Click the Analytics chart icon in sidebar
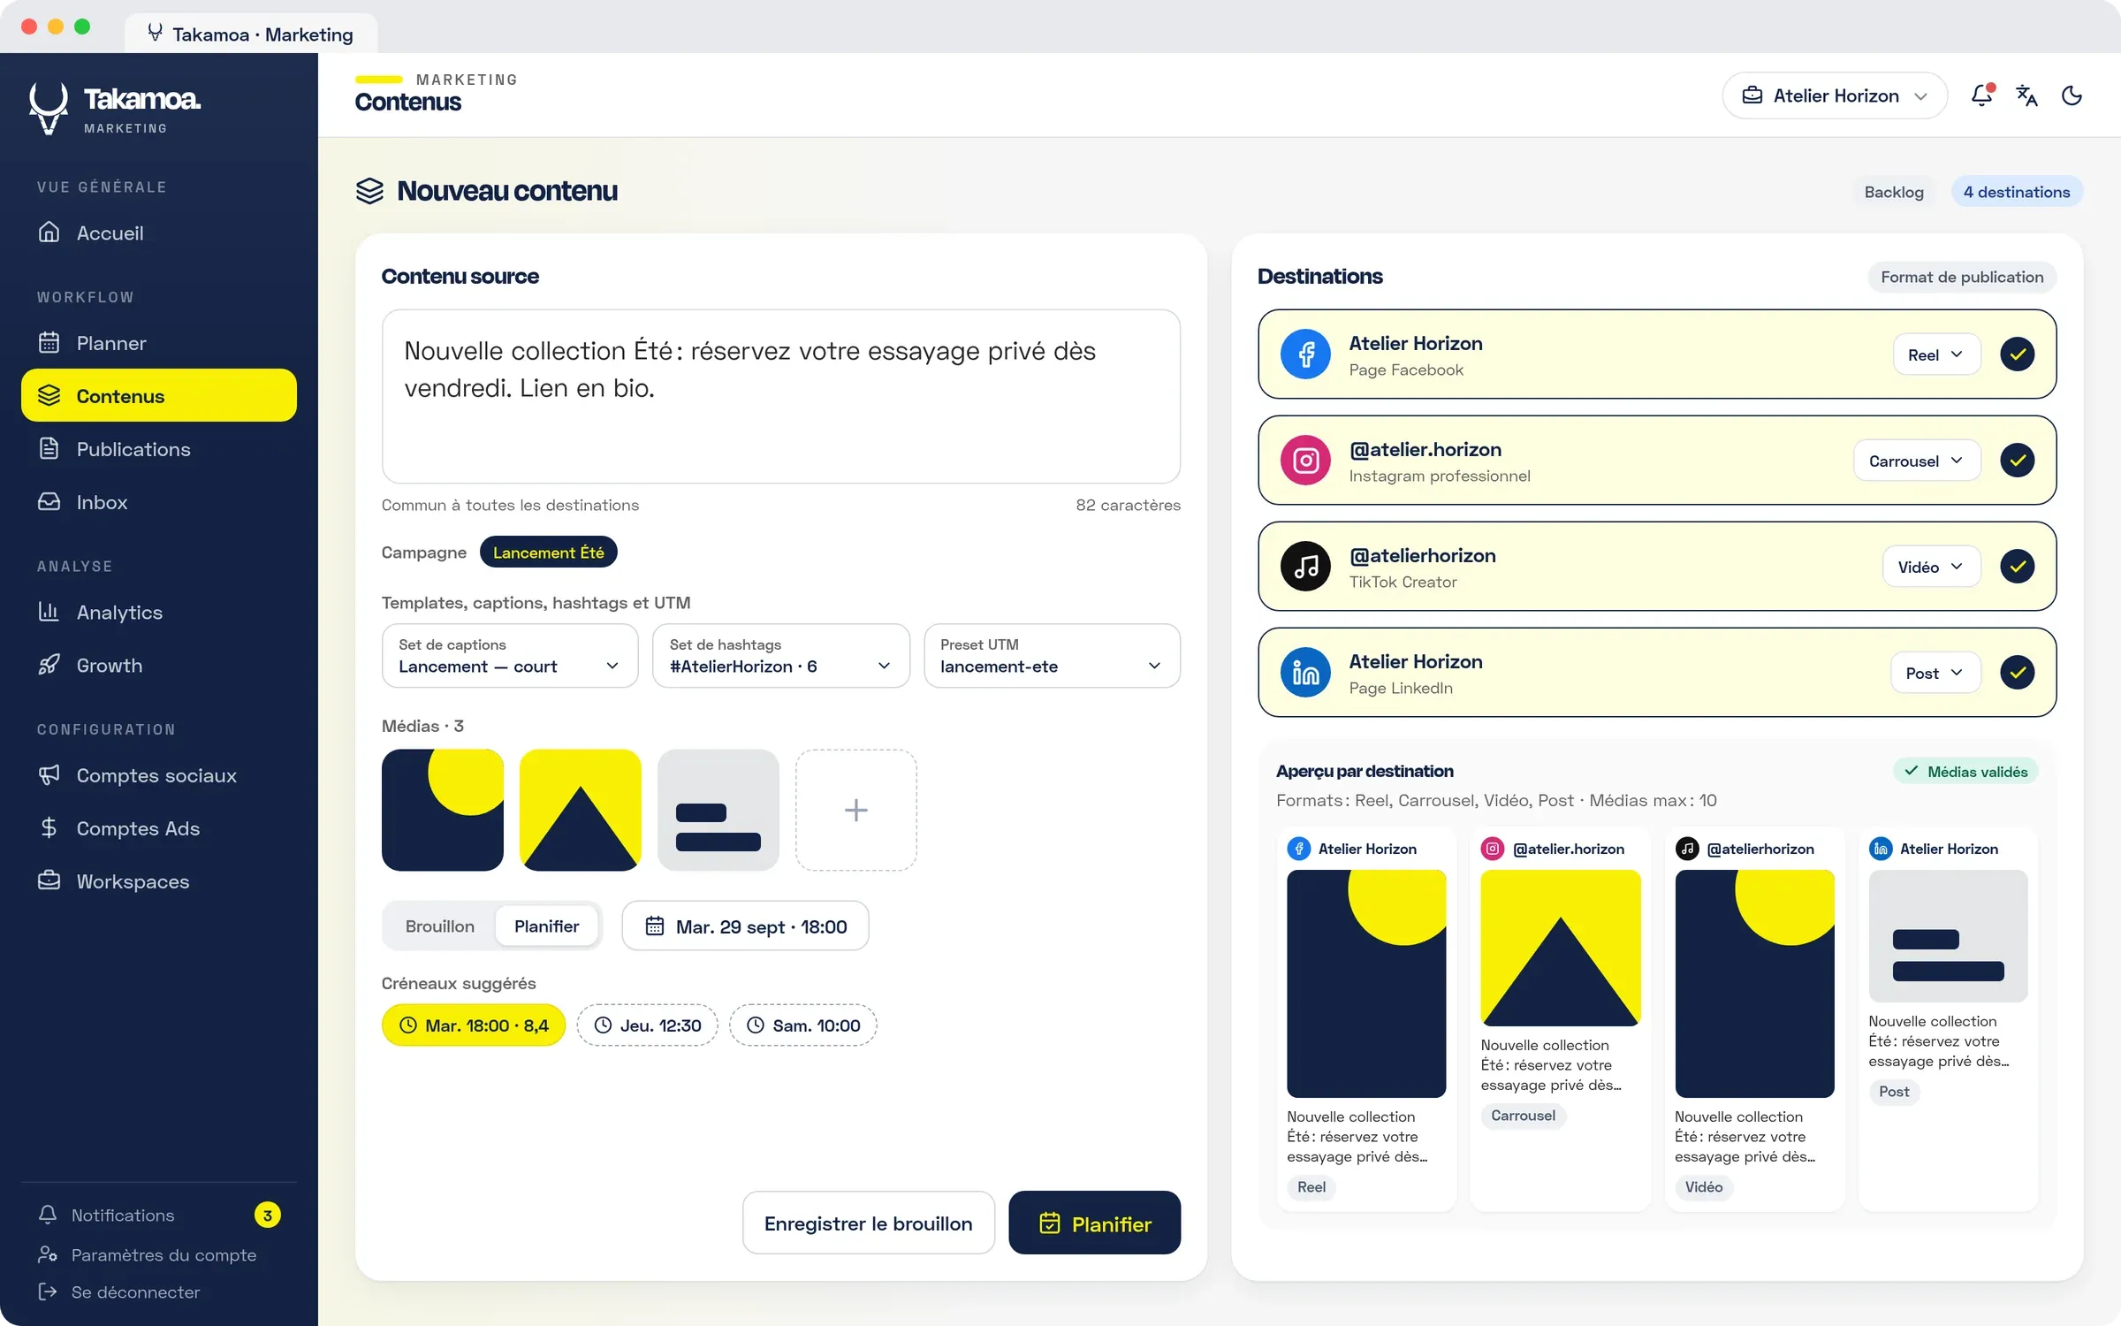The height and width of the screenshot is (1326, 2121). [49, 611]
